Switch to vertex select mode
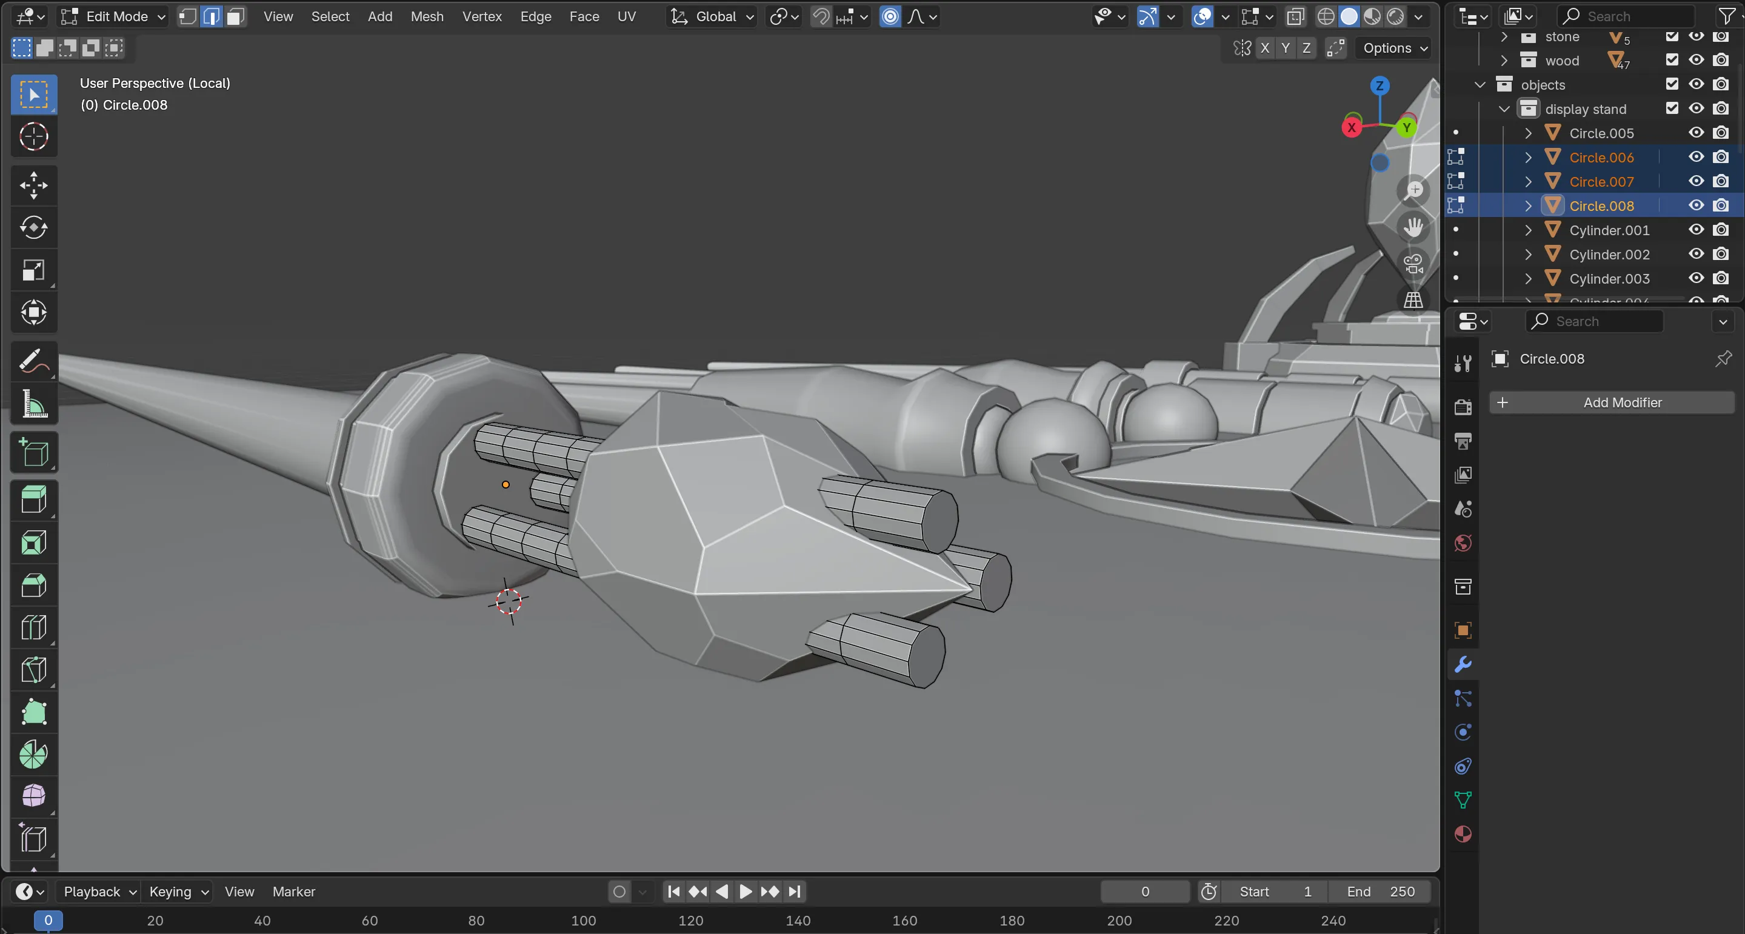1745x934 pixels. [x=189, y=16]
